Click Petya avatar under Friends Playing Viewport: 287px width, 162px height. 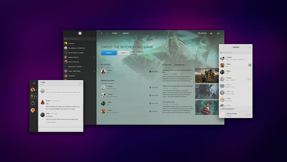pyautogui.click(x=103, y=111)
